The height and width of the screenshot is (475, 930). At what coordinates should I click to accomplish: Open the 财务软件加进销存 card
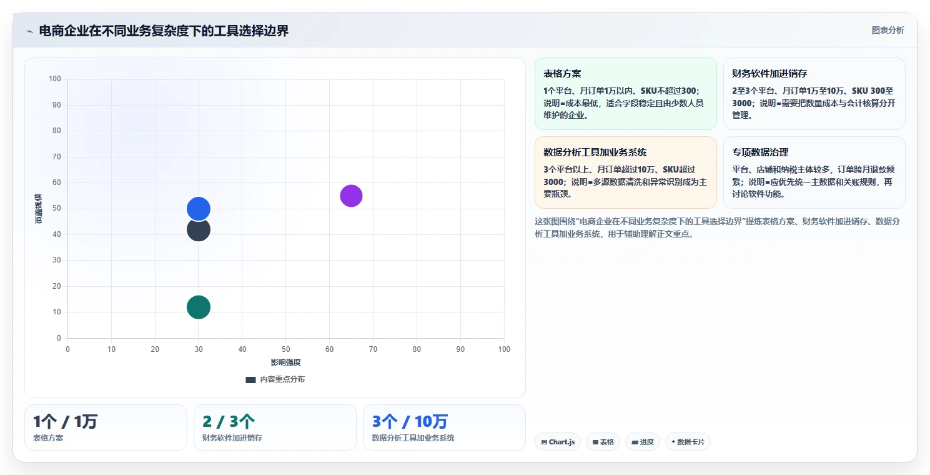point(814,94)
